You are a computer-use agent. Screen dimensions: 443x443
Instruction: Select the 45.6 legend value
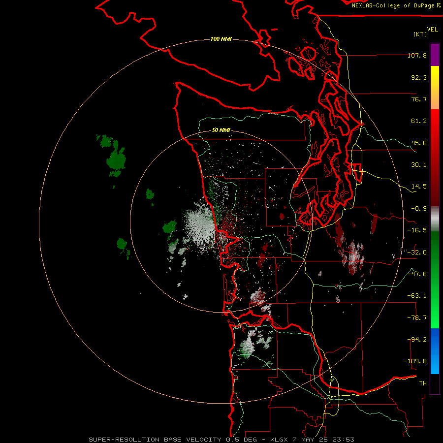[419, 143]
